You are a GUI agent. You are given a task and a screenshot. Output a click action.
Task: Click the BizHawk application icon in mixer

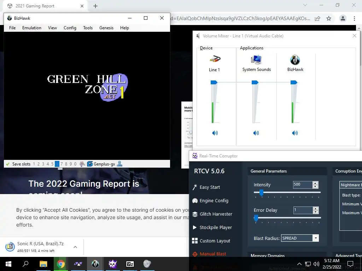pyautogui.click(x=295, y=60)
